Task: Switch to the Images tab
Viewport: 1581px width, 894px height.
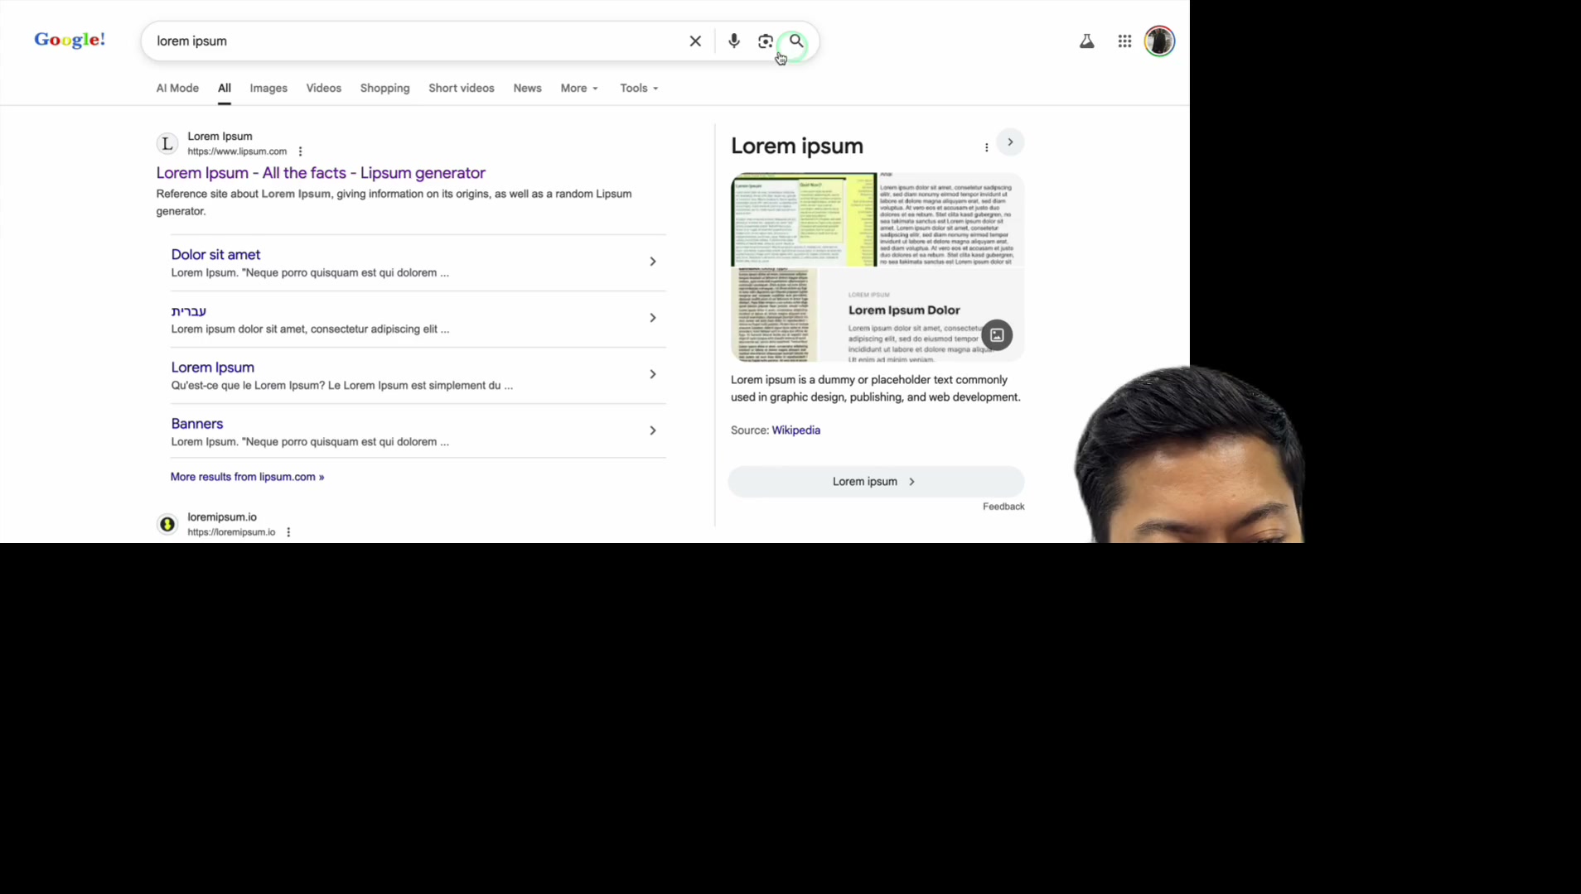Action: point(268,89)
